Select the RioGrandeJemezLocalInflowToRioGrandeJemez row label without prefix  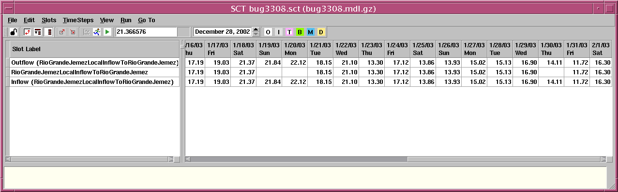(94, 72)
